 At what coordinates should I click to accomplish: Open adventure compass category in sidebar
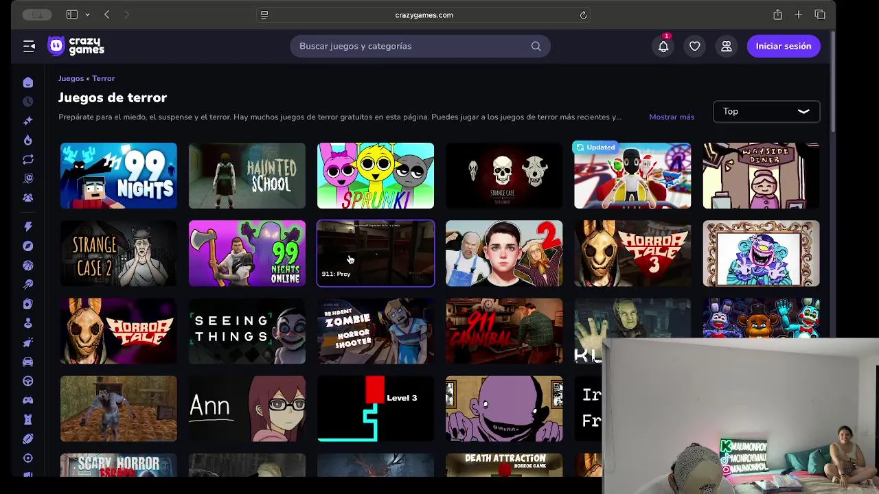pyautogui.click(x=28, y=246)
